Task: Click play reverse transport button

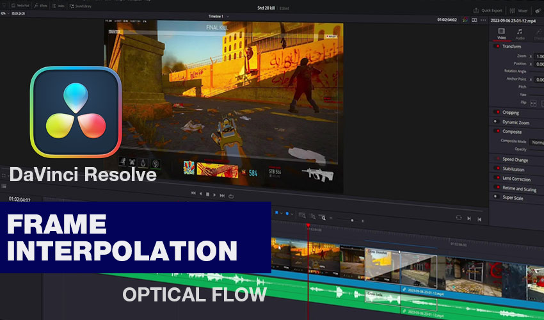Action: coord(200,194)
